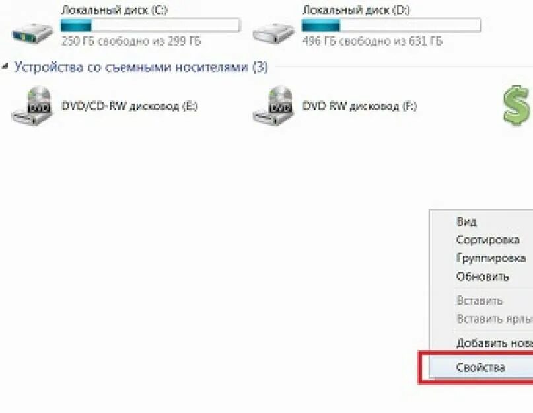This screenshot has height=413, width=533.
Task: Collapse the removable storage devices group
Action: (5, 65)
